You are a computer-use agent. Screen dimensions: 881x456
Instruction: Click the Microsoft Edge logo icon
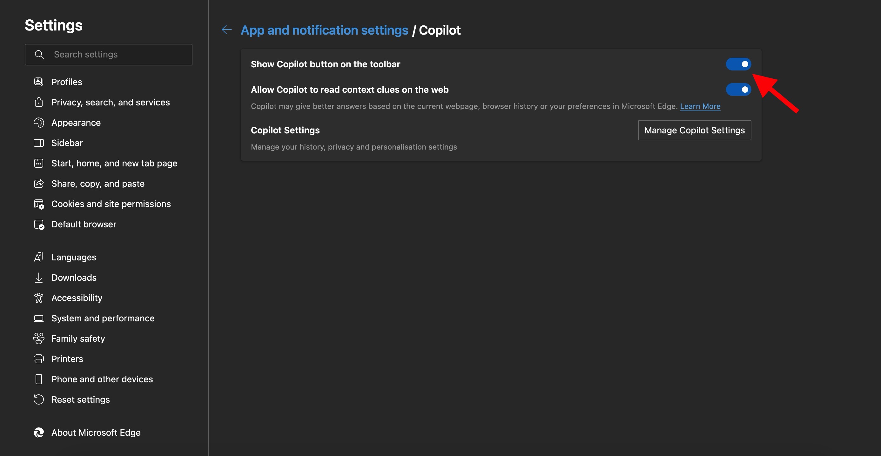click(39, 433)
